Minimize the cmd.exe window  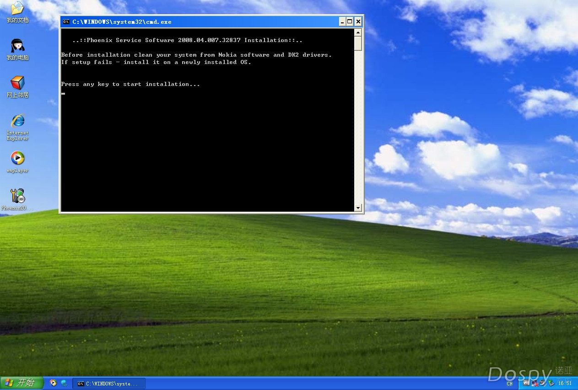tap(342, 21)
